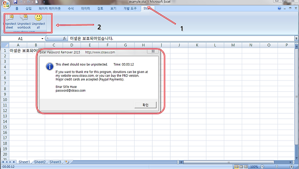Click the horizontal scroll right arrow
The image size is (299, 169).
click(x=290, y=162)
